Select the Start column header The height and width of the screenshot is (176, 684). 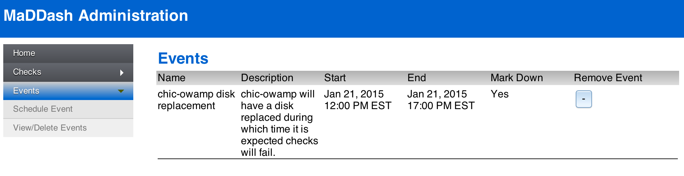(x=335, y=78)
